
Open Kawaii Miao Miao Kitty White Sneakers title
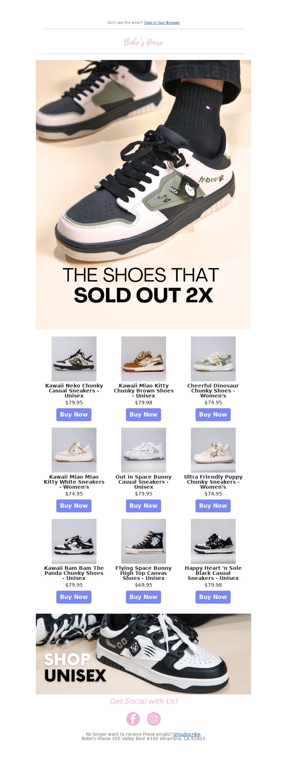[74, 482]
